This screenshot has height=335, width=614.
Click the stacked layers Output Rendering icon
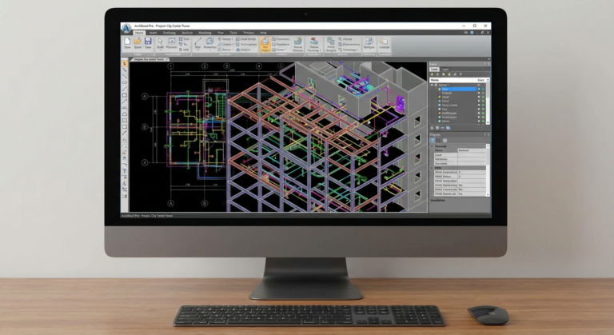[313, 41]
